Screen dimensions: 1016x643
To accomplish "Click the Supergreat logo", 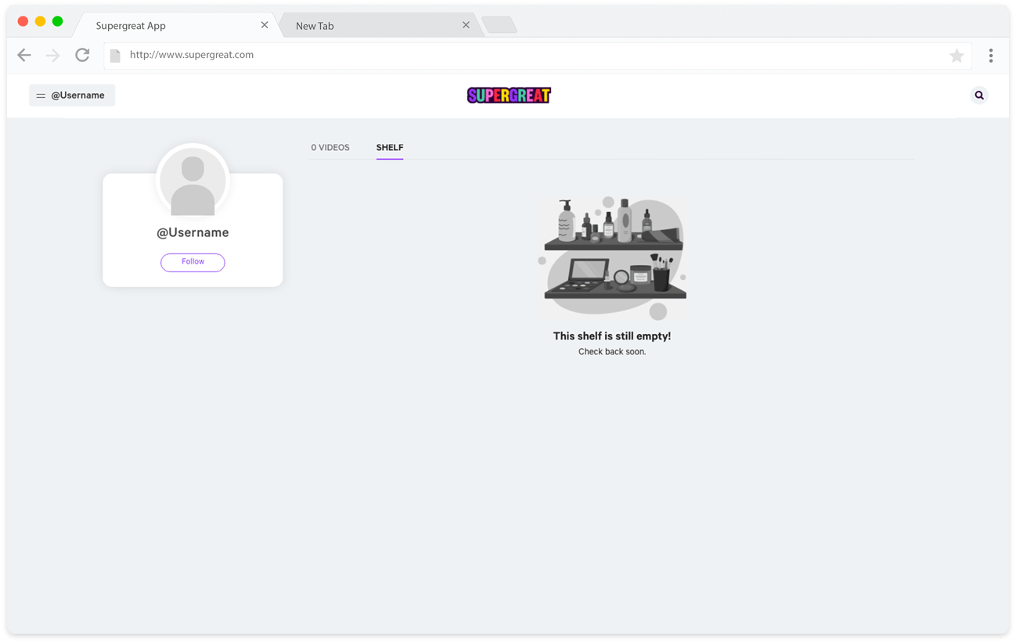I will pos(509,95).
